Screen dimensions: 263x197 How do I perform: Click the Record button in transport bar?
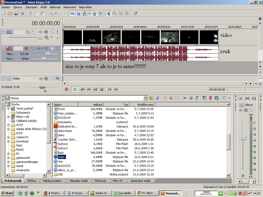[67, 89]
